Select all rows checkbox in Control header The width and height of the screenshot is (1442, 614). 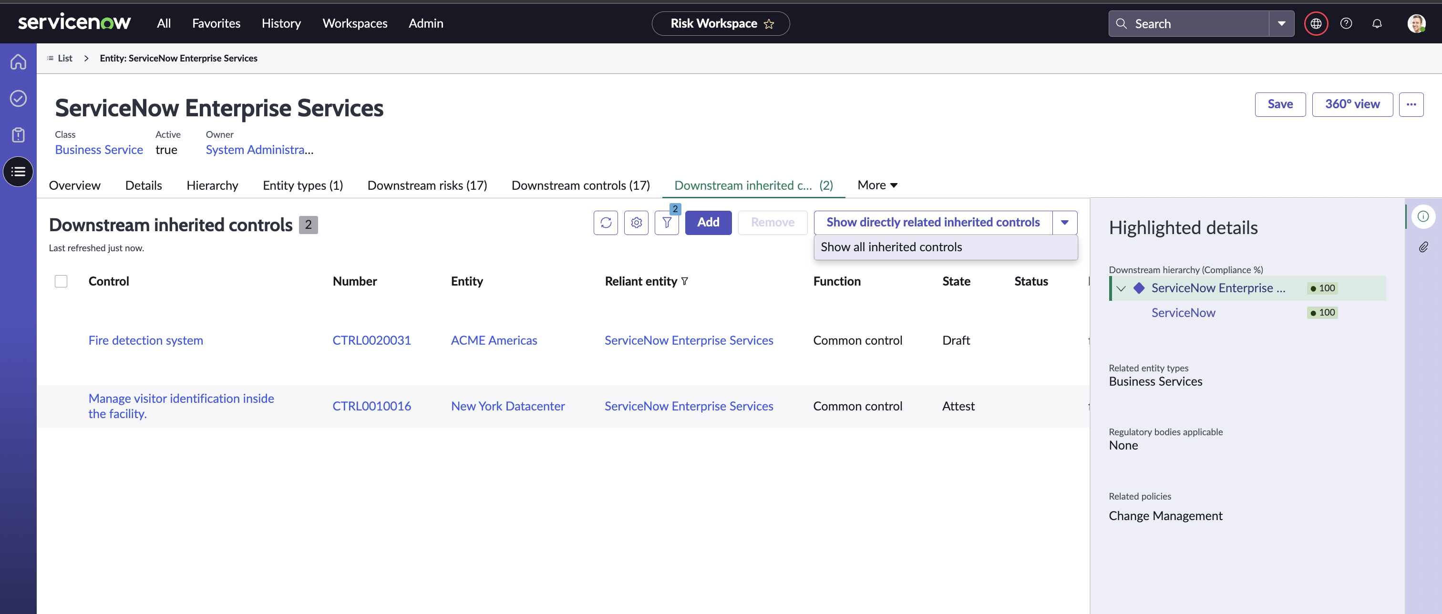[61, 281]
